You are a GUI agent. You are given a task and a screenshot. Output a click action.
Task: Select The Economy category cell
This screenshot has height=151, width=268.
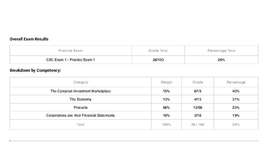[x=80, y=99]
